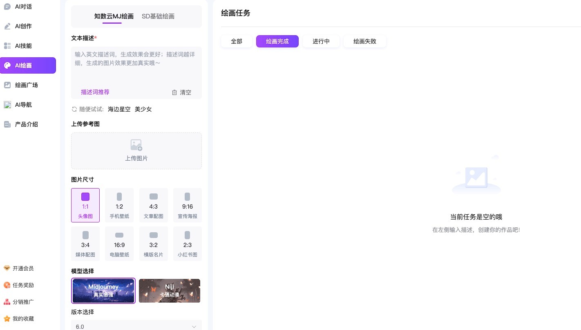Image resolution: width=581 pixels, height=330 pixels.
Task: Click the 上传图片 image upload icon
Action: [136, 145]
